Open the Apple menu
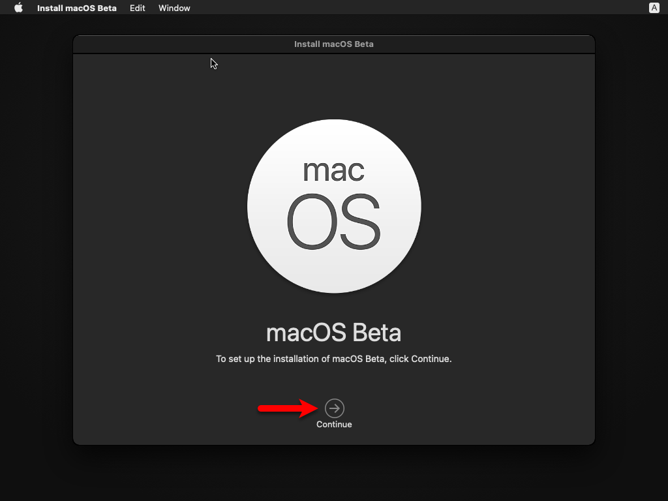The image size is (668, 501). point(18,8)
